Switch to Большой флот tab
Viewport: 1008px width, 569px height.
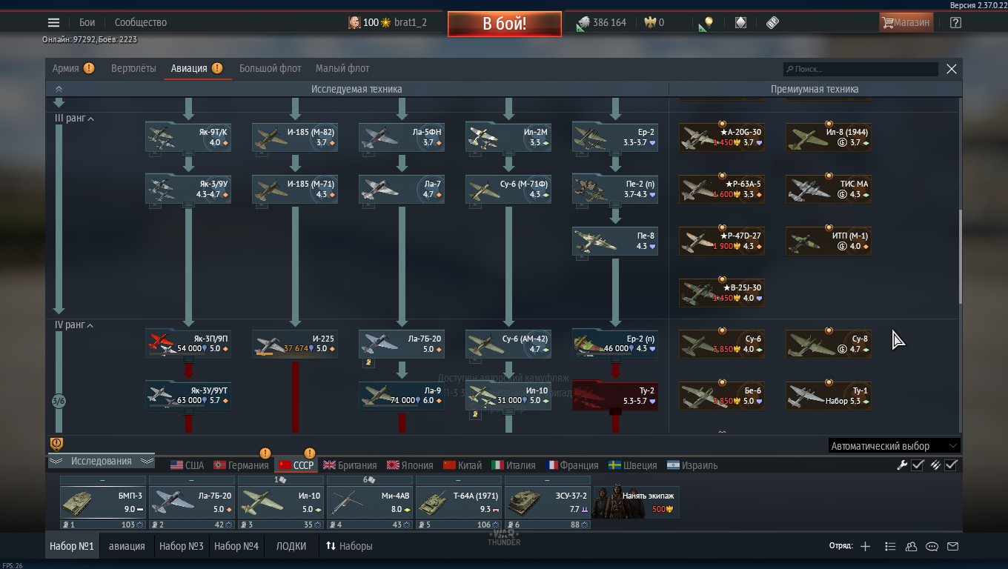click(270, 68)
